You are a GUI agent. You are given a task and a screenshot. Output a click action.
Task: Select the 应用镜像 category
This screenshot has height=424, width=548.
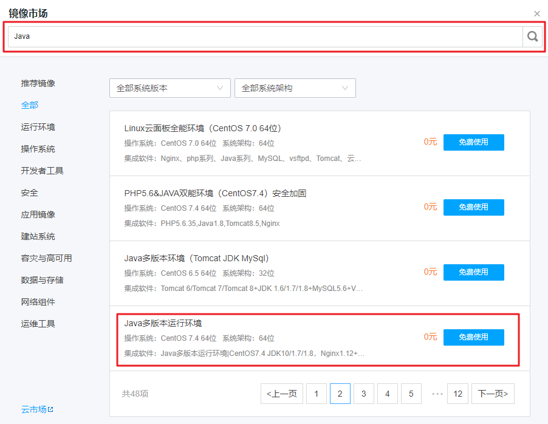pos(38,214)
